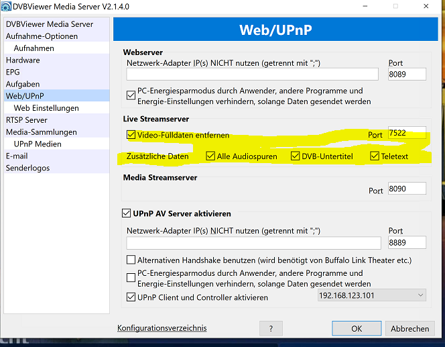Click Webserver port field 8089
The width and height of the screenshot is (445, 347).
click(407, 75)
